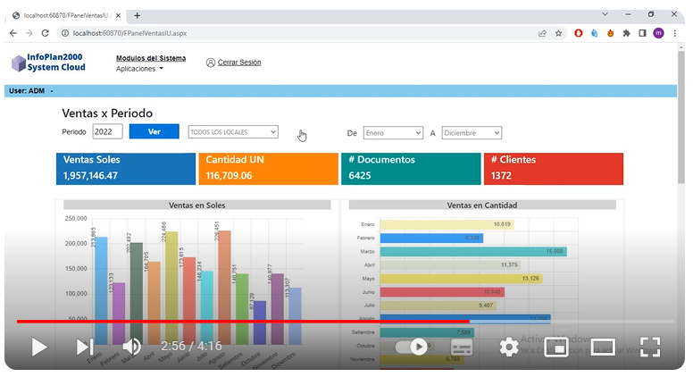Screen dimensions: 693x377
Task: View site information icon in address bar
Action: 65,33
